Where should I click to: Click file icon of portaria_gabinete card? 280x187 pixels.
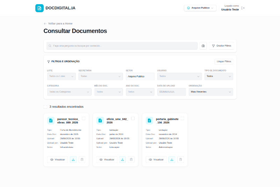pyautogui.click(x=150, y=121)
